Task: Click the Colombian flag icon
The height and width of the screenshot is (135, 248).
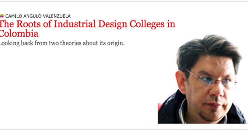Action: coord(2,16)
